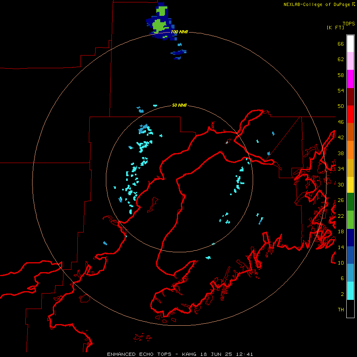The width and height of the screenshot is (357, 357).
Task: Click the sky blue 14 K FT legend swatch
Action: click(350, 273)
